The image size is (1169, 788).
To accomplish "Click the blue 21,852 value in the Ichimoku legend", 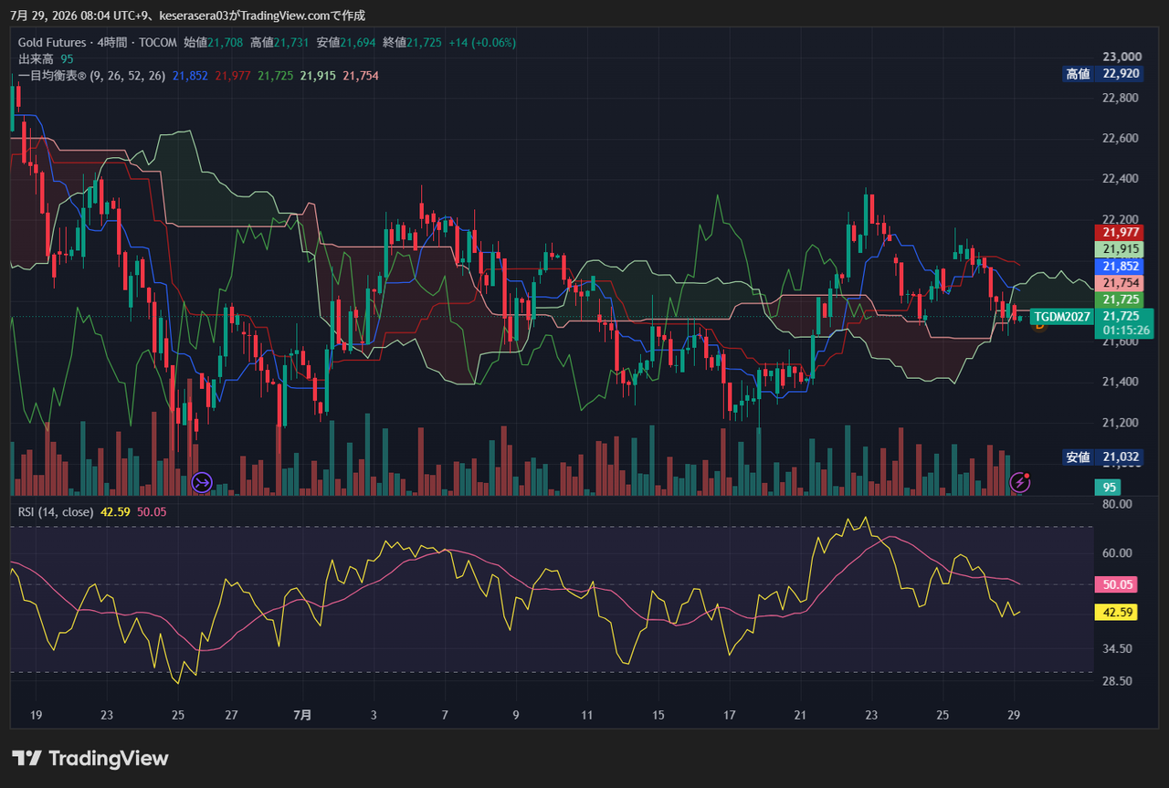I will pyautogui.click(x=190, y=76).
